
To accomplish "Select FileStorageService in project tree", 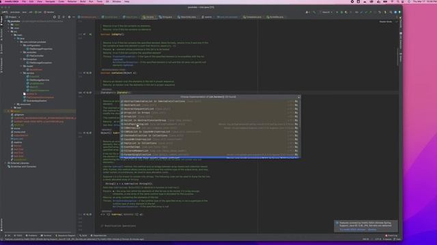I will [x=39, y=80].
